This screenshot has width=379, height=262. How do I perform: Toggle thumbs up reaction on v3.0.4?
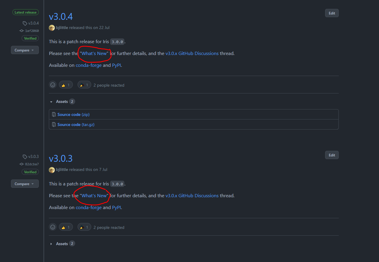point(66,85)
